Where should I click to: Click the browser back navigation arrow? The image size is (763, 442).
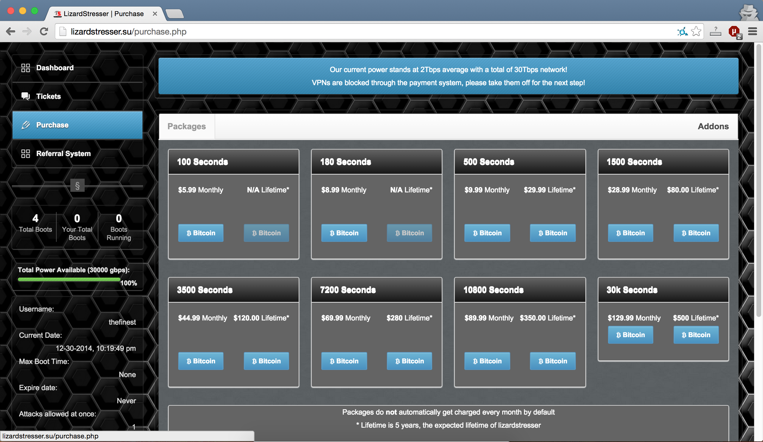click(10, 32)
